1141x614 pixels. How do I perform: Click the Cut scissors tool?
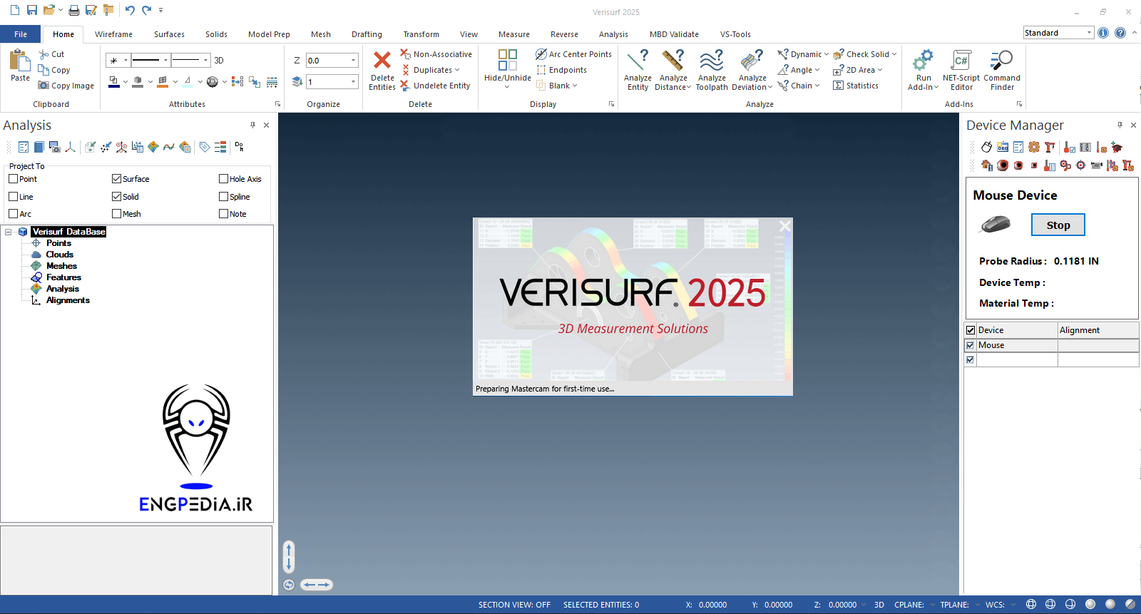51,54
